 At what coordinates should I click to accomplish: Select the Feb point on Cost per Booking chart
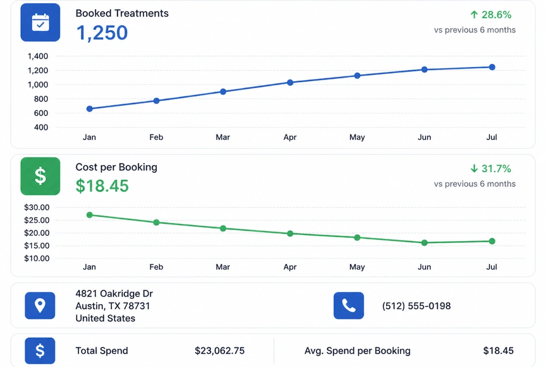(156, 222)
